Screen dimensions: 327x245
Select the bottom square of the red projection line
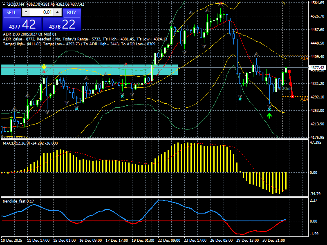(x=292, y=96)
